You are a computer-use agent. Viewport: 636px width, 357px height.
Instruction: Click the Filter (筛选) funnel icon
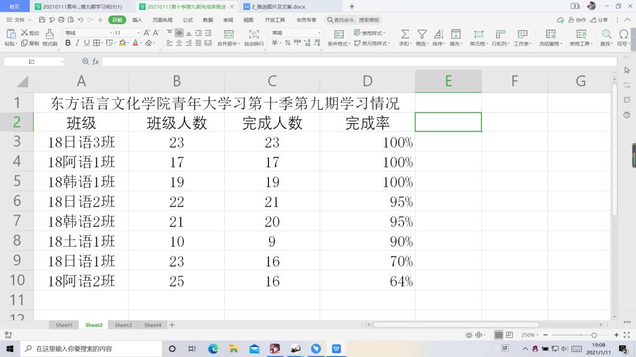point(422,35)
